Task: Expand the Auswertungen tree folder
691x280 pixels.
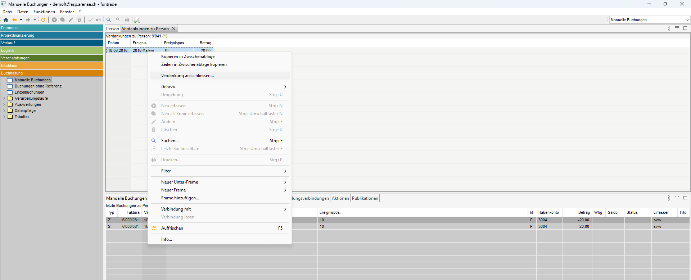Action: [4, 104]
